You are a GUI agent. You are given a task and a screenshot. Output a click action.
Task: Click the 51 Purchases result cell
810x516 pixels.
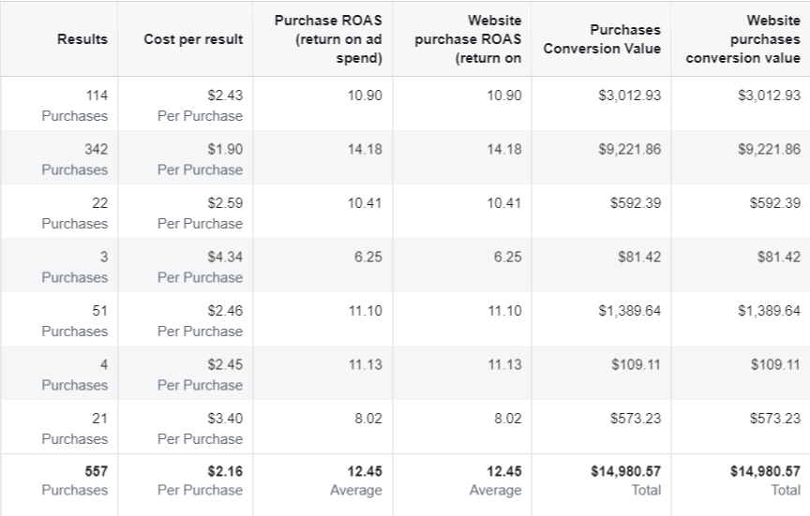coord(75,321)
